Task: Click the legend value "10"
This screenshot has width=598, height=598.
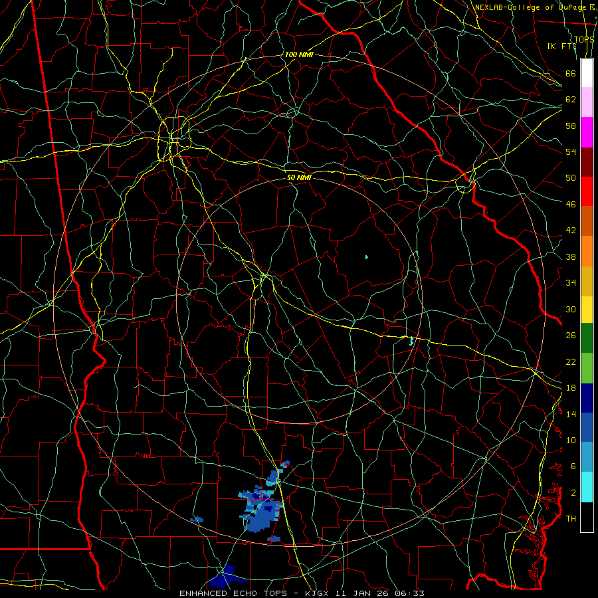Action: (x=571, y=441)
